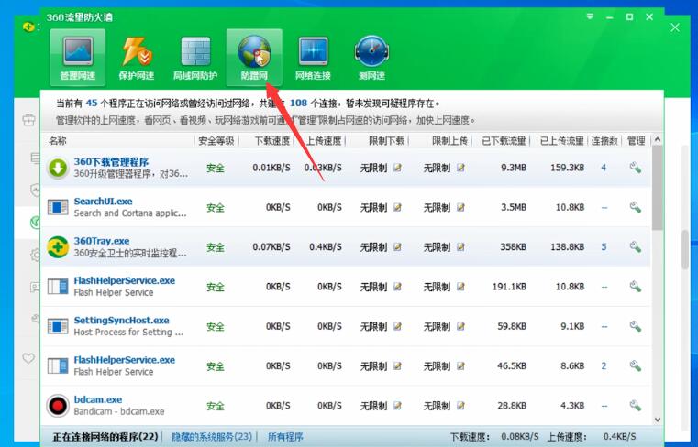The height and width of the screenshot is (447, 698).
Task: Sort by the 已上传流量 column header
Action: pos(561,141)
